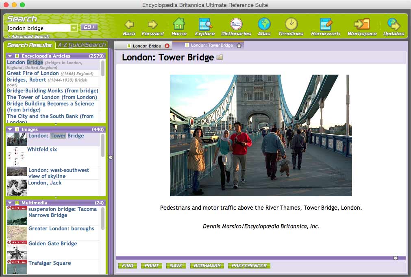The height and width of the screenshot is (277, 411).
Task: Click in the search field containing london bridge
Action: point(39,28)
